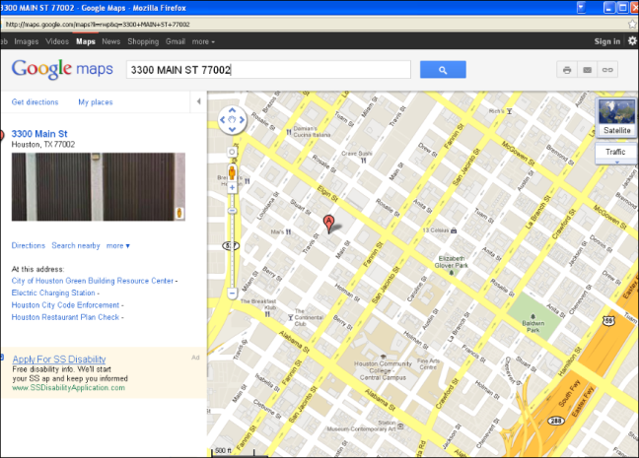This screenshot has width=639, height=458.
Task: Pan map right with the arrow
Action: (242, 120)
